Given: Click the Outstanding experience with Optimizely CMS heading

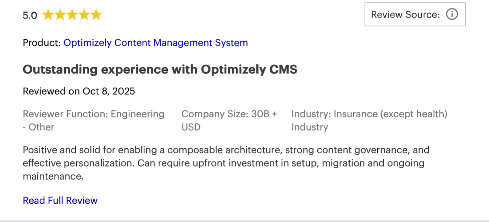Looking at the screenshot, I should pos(160,69).
